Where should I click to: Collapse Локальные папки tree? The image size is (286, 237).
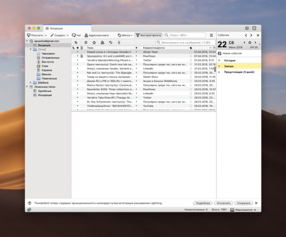click(x=27, y=87)
